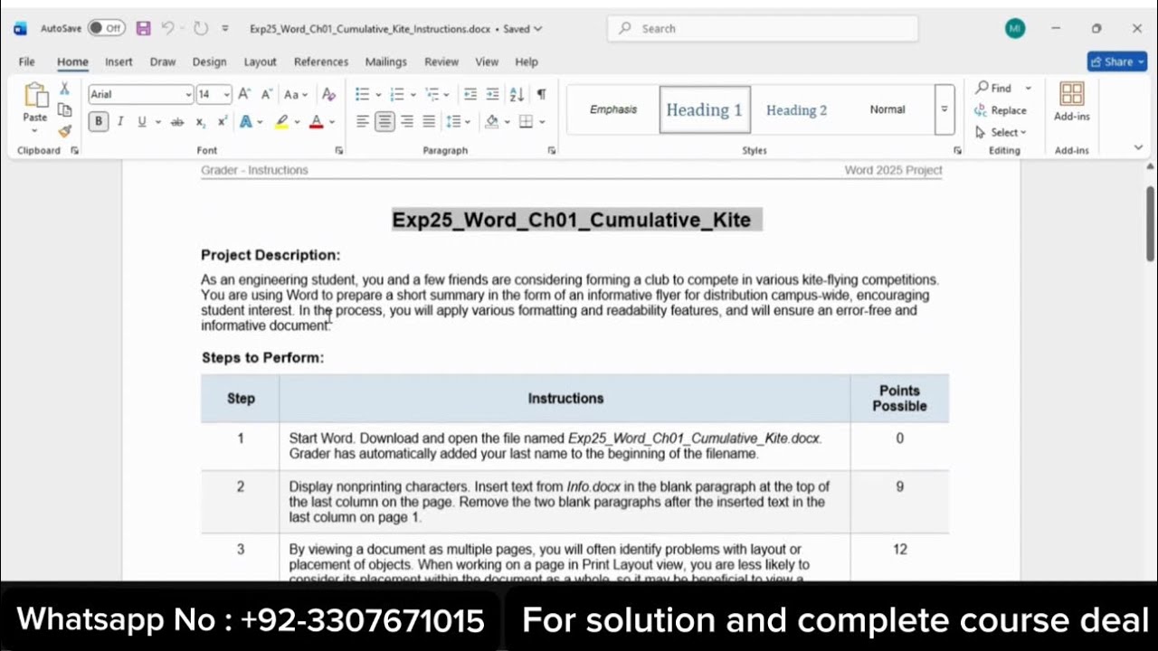Click the Paste clipboard icon
1158x651 pixels.
(x=35, y=97)
